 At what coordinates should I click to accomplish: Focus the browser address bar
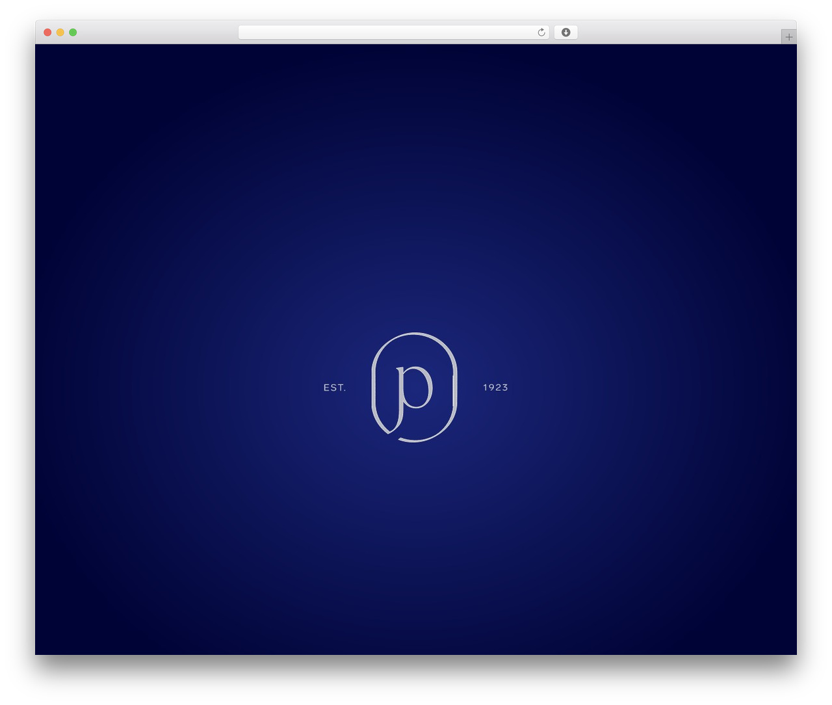point(393,33)
